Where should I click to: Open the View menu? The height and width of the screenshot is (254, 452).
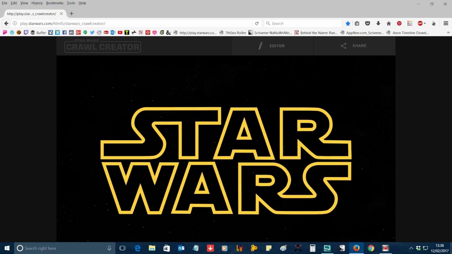(x=24, y=3)
